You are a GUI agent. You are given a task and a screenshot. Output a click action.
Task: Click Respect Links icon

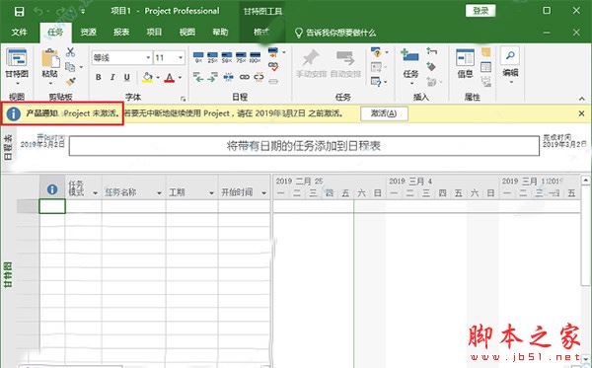[x=273, y=67]
